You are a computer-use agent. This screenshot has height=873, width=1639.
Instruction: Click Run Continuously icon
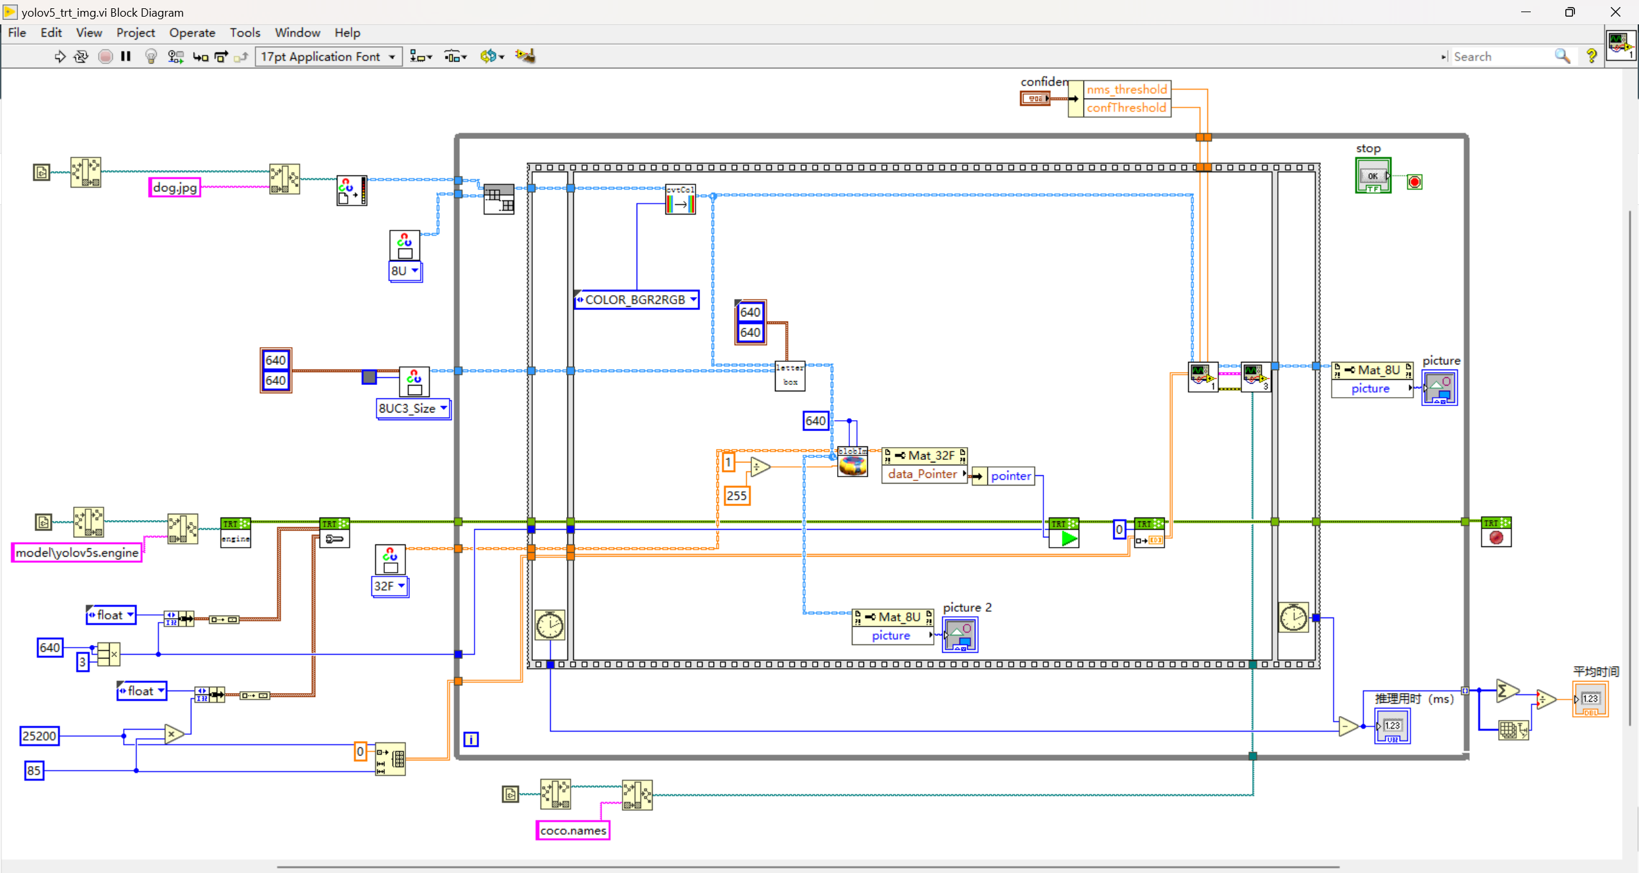click(x=81, y=56)
